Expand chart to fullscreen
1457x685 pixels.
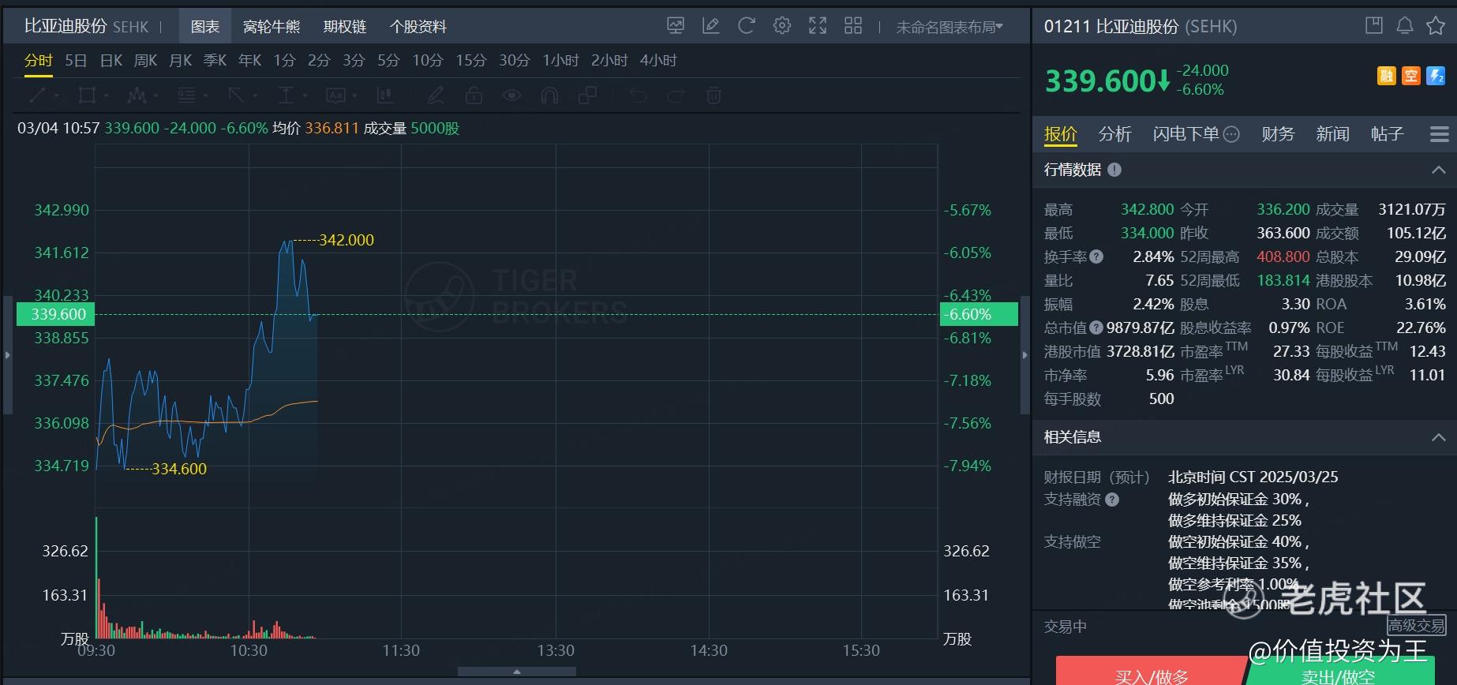click(x=818, y=26)
